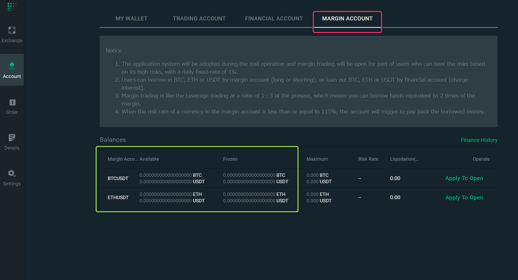Select the Margin Account tab

tap(347, 19)
